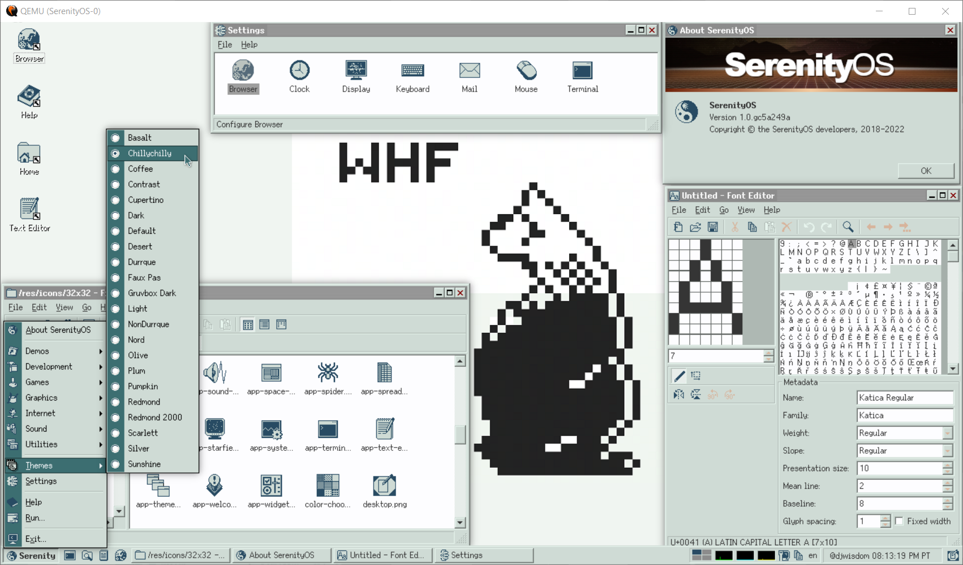The image size is (963, 565).
Task: Open the View menu in Font Editor
Action: click(746, 210)
